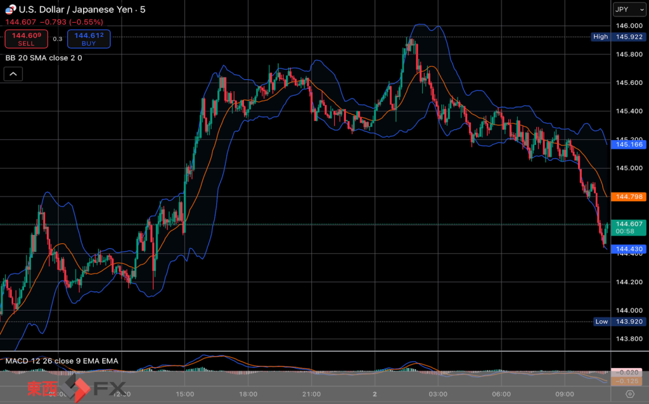This screenshot has width=649, height=404.
Task: Click the 145.400 price axis label
Action: pyautogui.click(x=629, y=111)
